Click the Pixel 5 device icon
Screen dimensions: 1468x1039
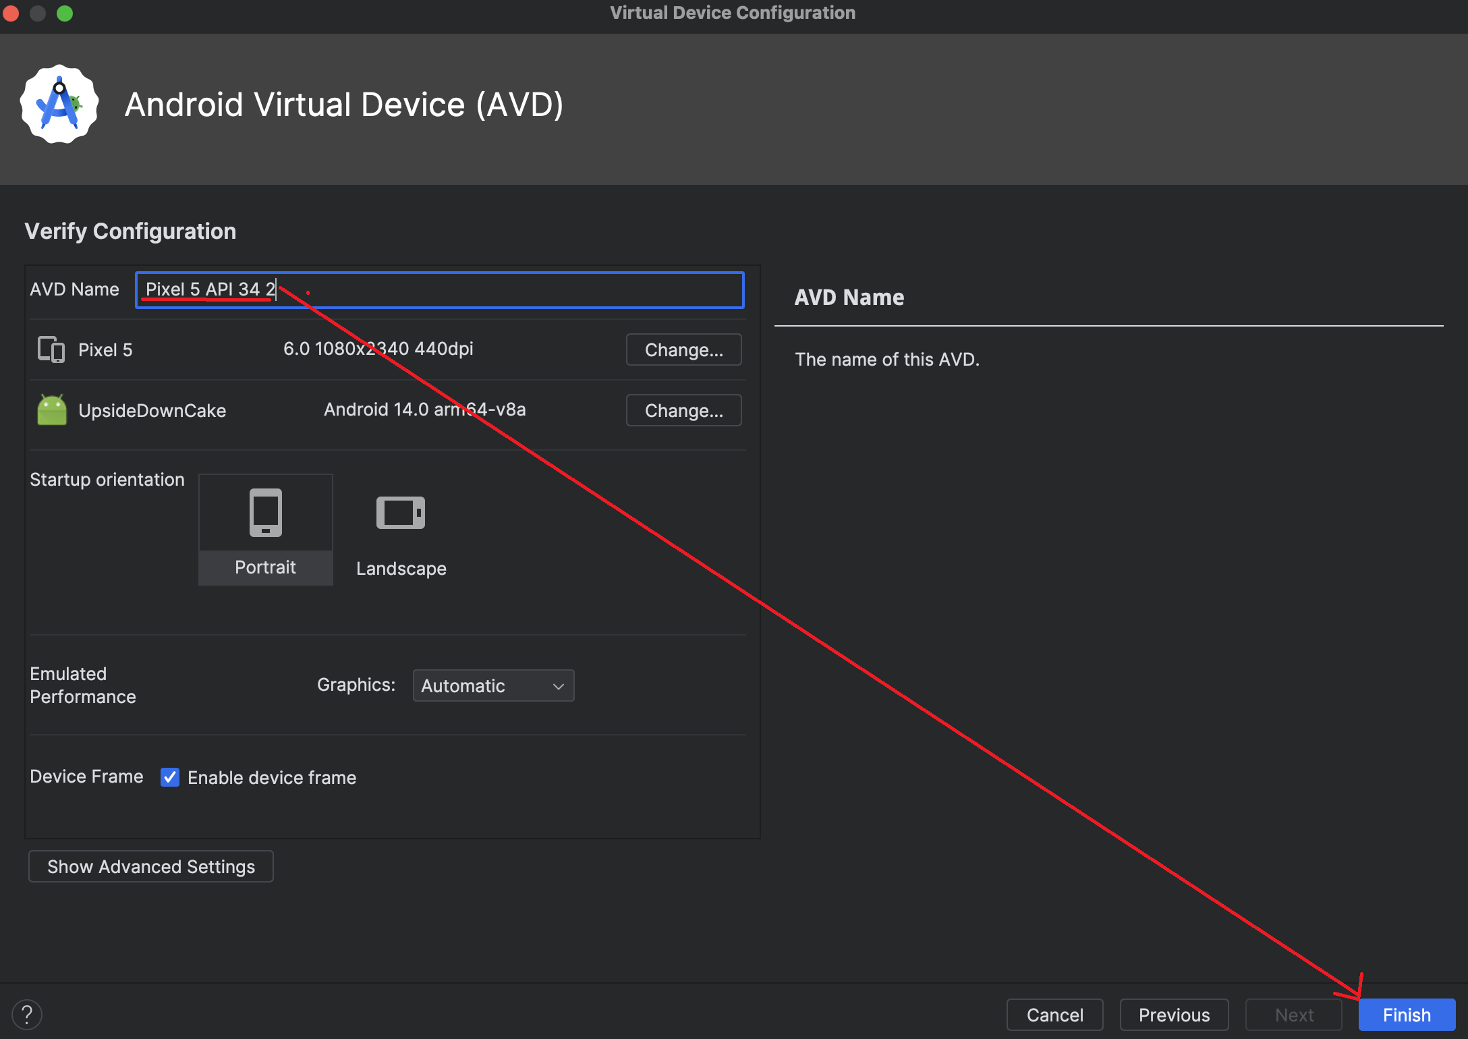pos(51,349)
